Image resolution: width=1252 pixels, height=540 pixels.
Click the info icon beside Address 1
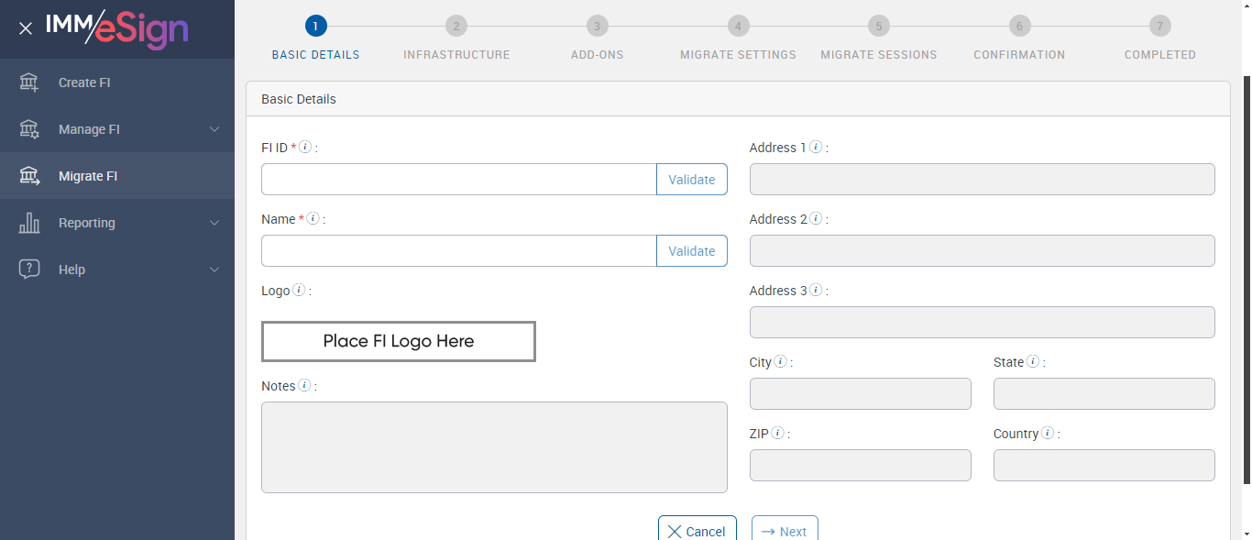(816, 147)
